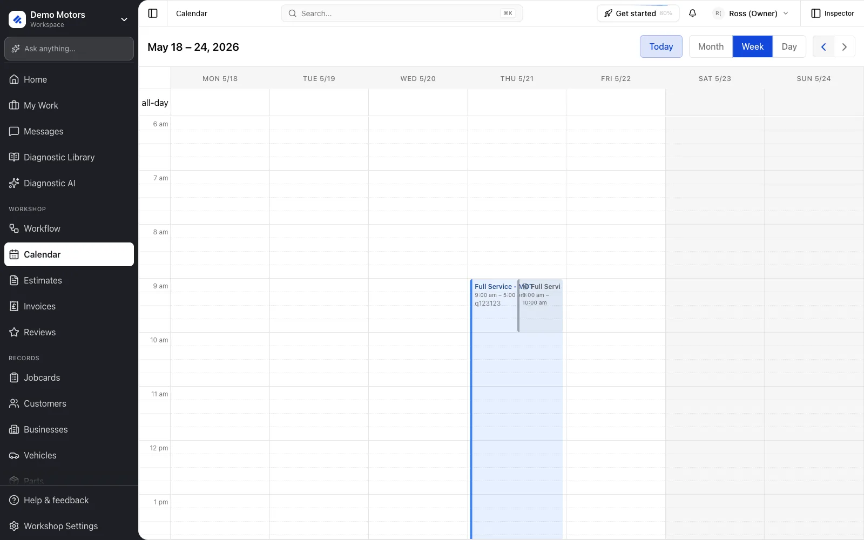Open Workflow section
The image size is (864, 540).
[69, 228]
